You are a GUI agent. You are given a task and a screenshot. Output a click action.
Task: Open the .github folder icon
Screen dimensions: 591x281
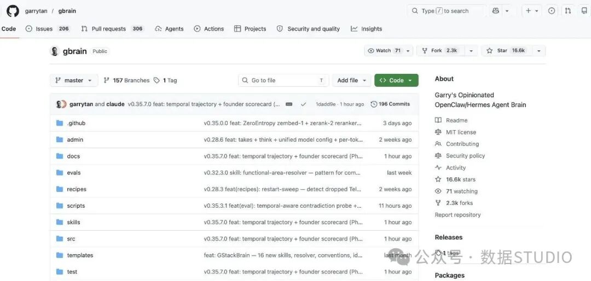[x=60, y=123]
